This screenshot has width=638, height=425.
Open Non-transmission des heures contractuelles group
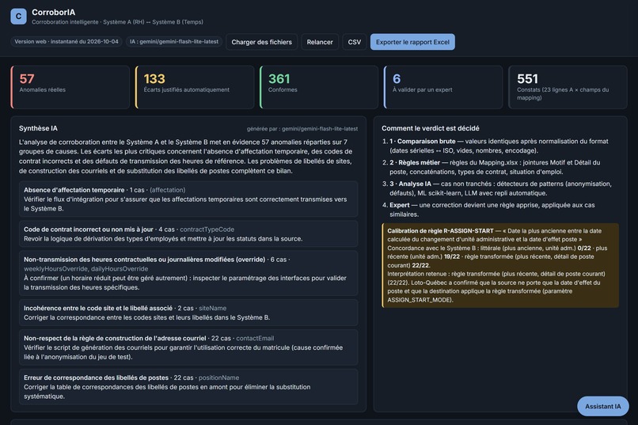(x=188, y=273)
